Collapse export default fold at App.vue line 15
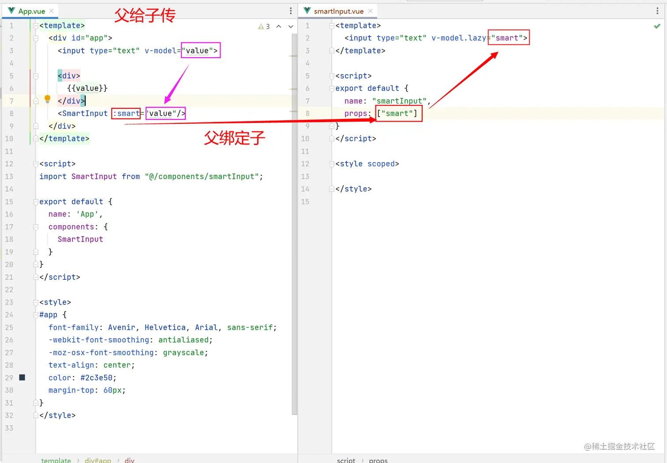Viewport: 667px width, 463px height. tap(36, 202)
